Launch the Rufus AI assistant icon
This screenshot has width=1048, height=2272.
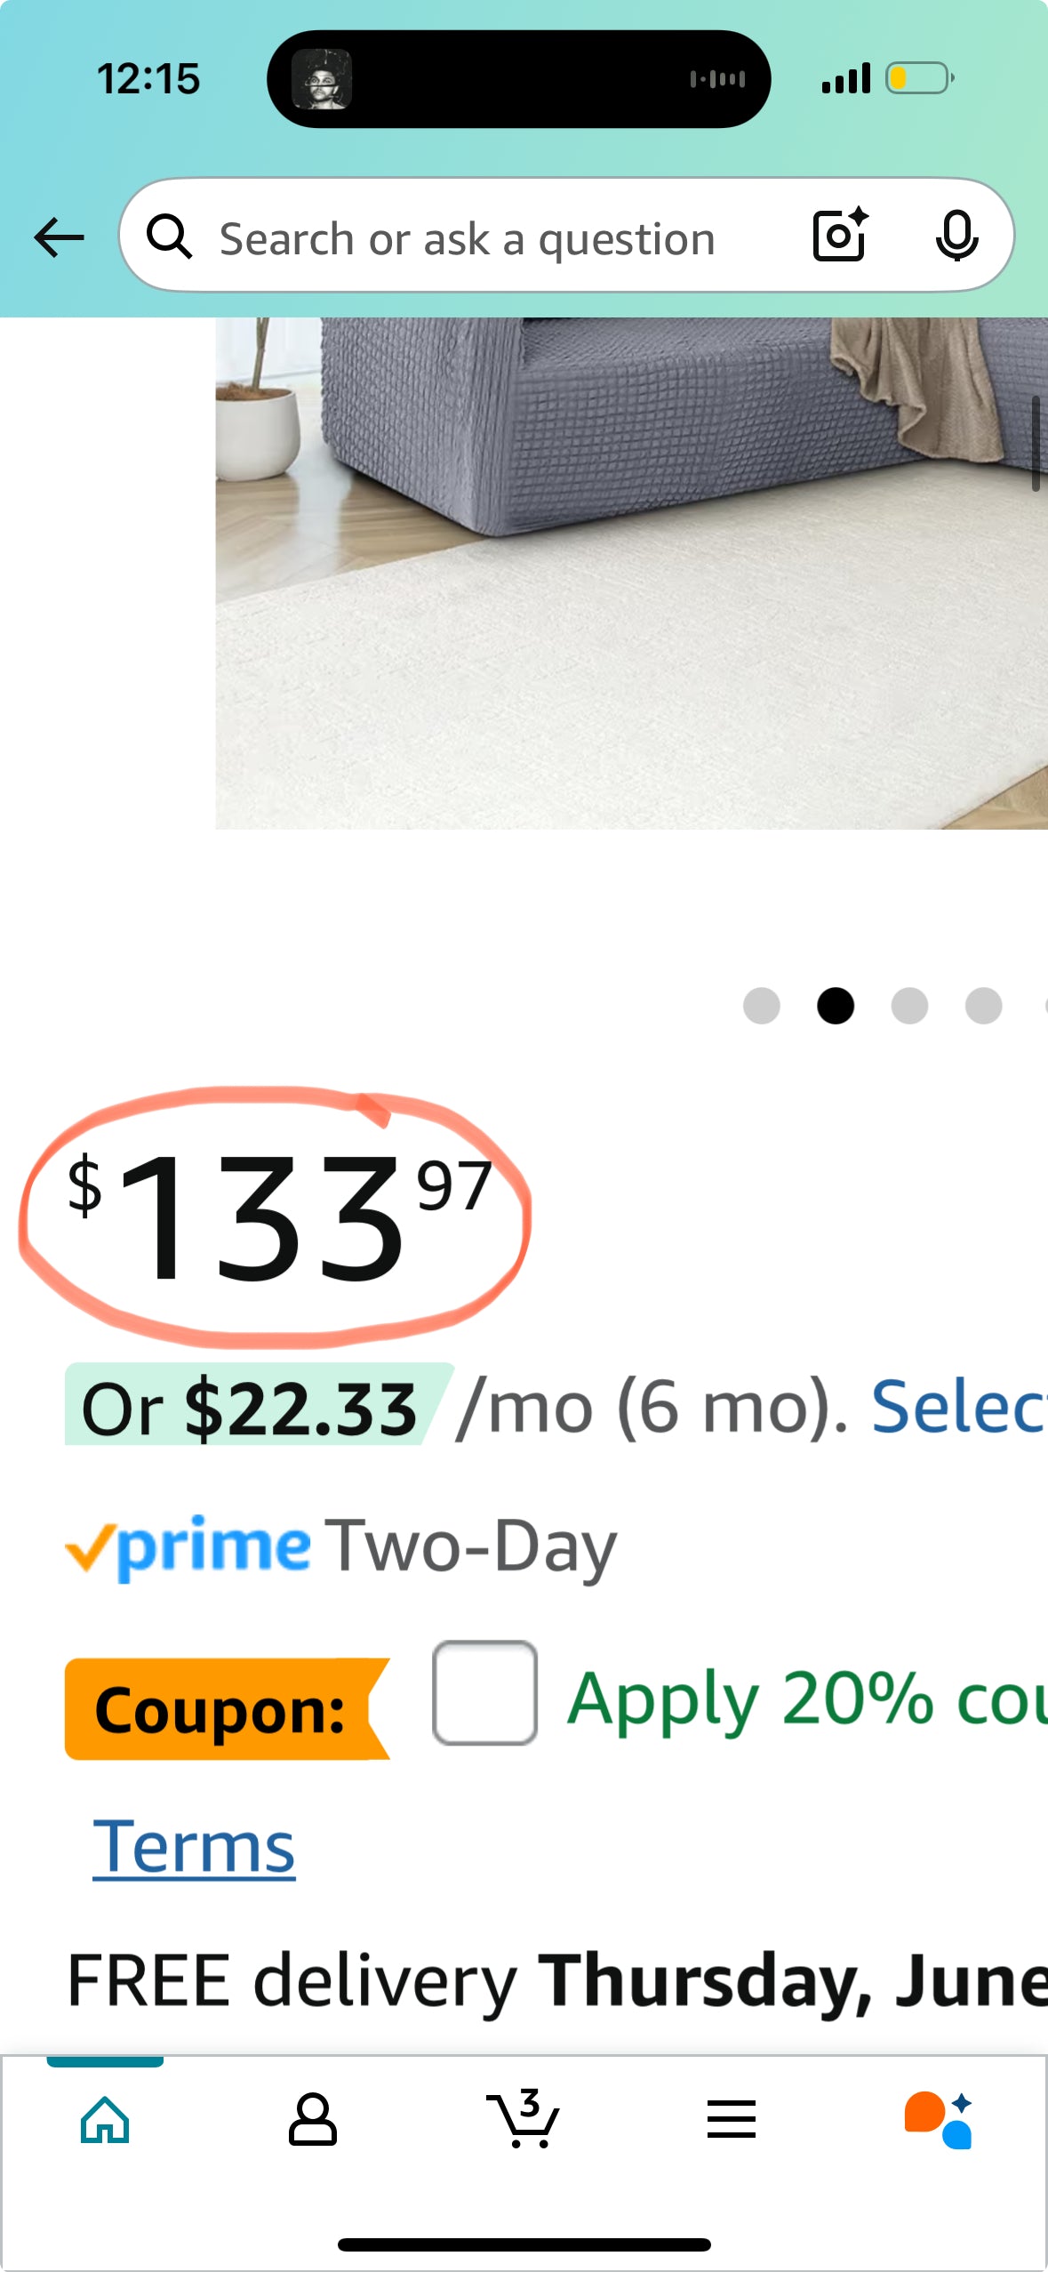939,2120
